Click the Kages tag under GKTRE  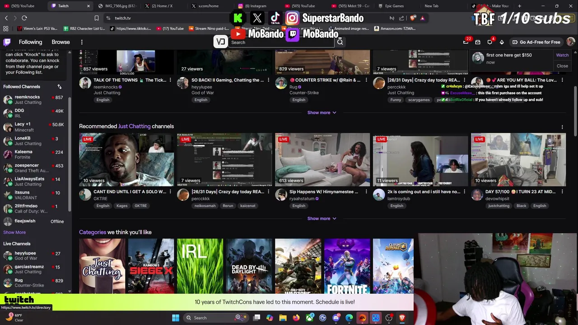coord(122,206)
